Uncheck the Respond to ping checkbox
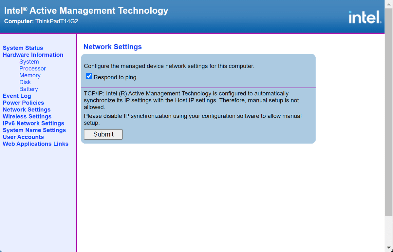Viewport: 393px width, 252px height. point(89,76)
